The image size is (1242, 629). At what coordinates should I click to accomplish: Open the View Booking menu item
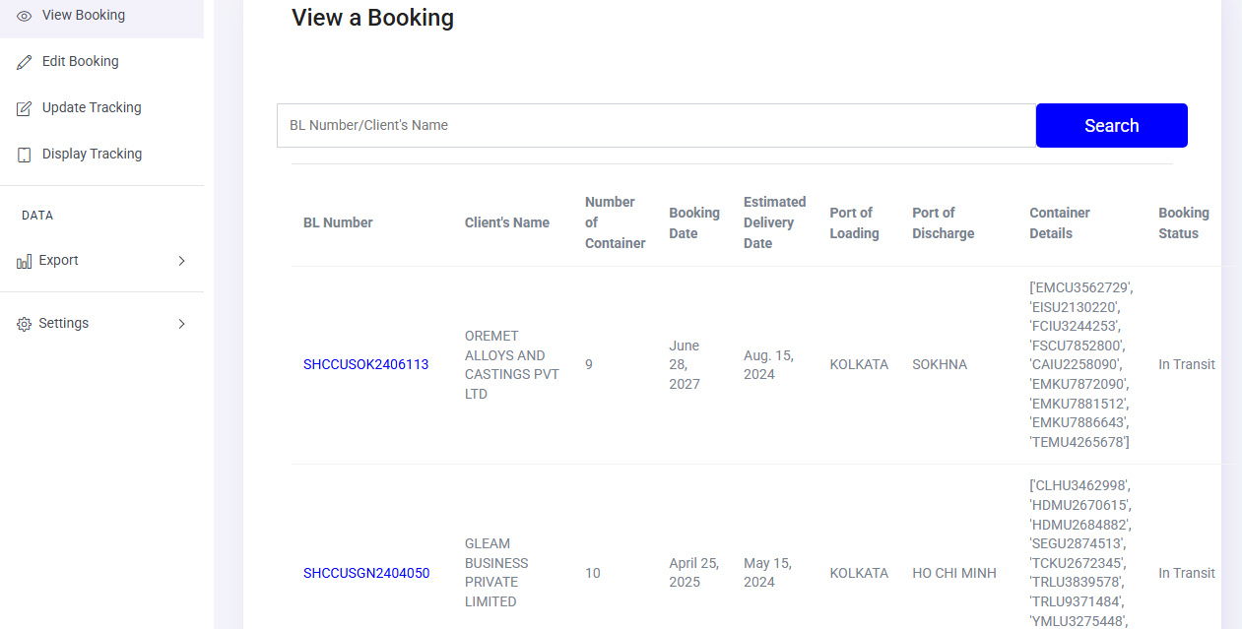pos(84,16)
